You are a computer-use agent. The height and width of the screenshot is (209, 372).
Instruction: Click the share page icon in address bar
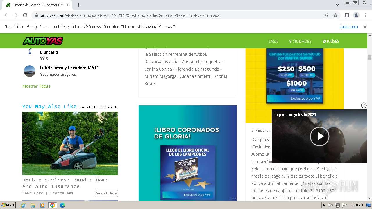pos(326,15)
